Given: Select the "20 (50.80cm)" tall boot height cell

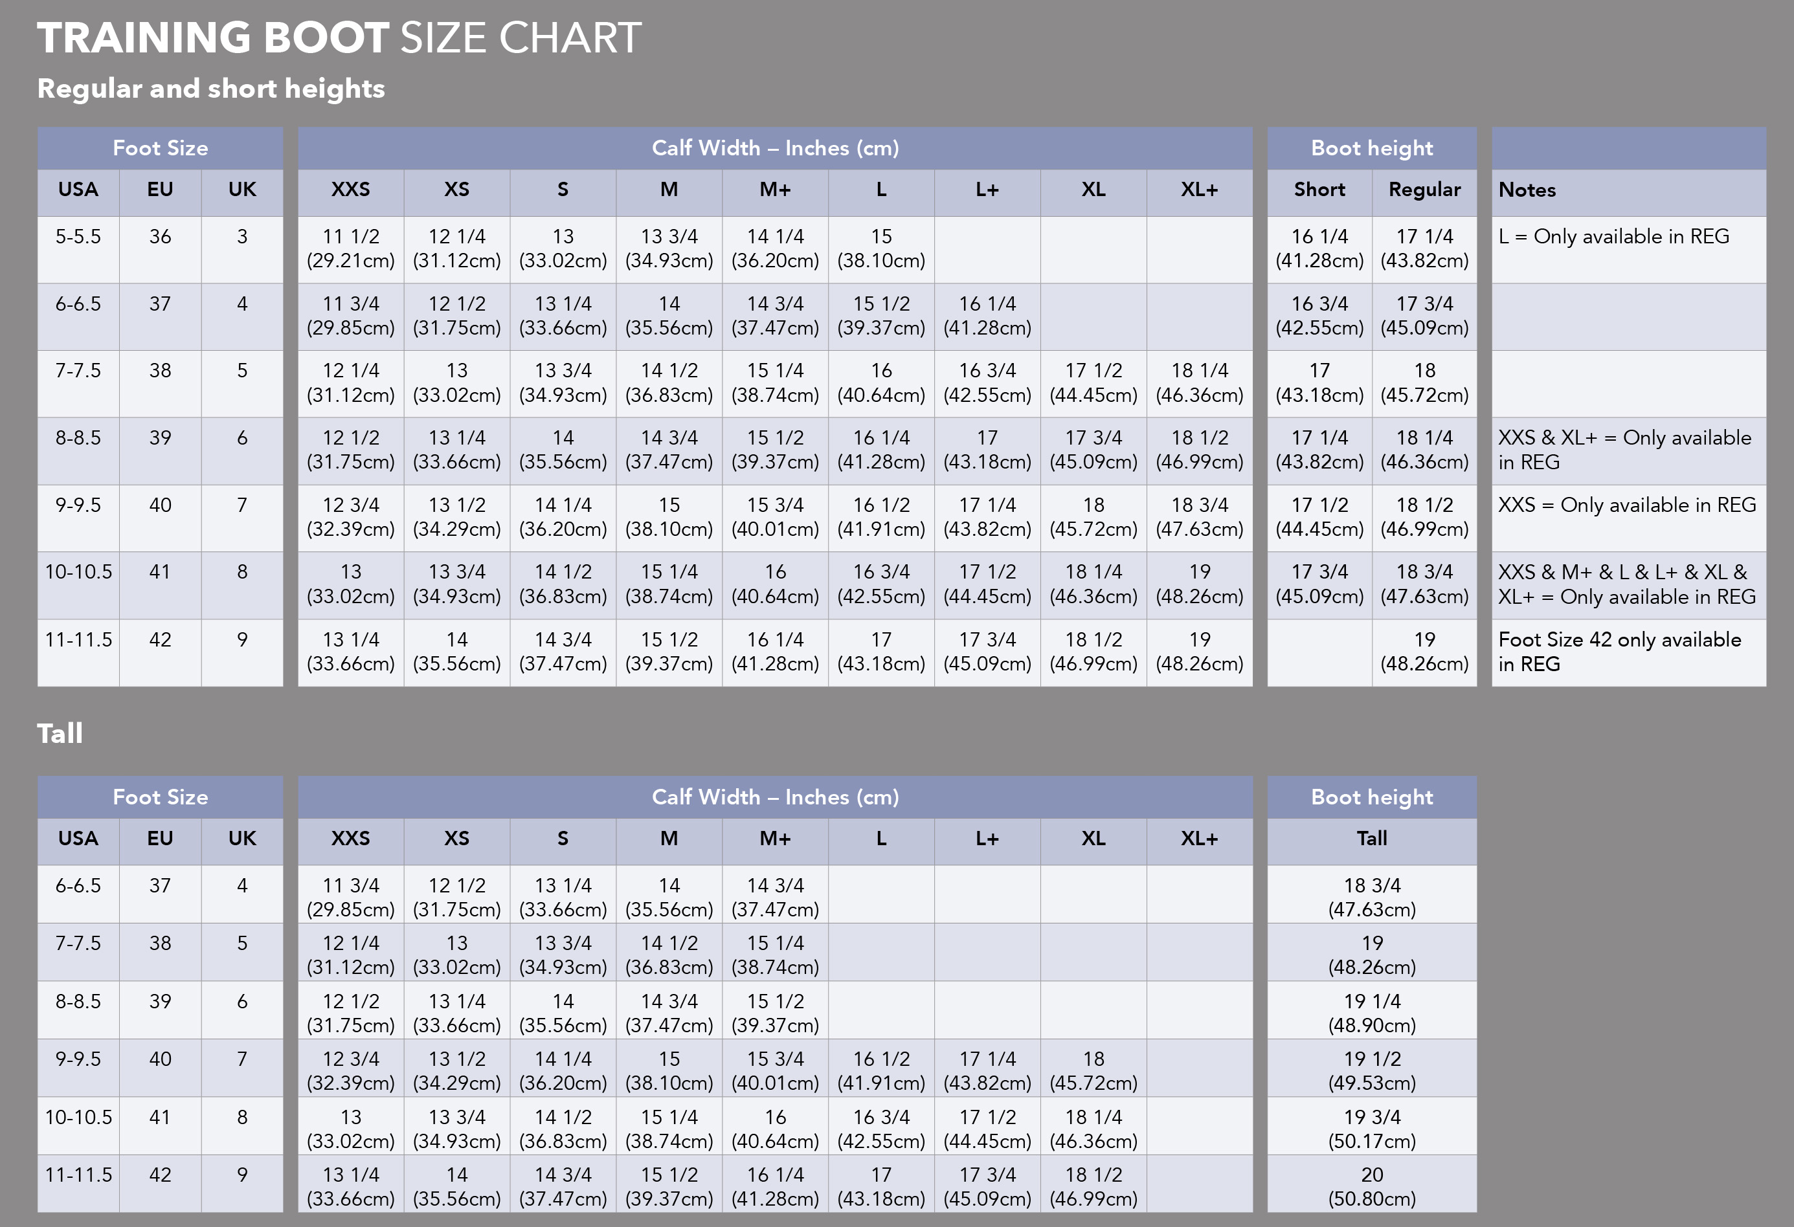Looking at the screenshot, I should point(1372,1186).
